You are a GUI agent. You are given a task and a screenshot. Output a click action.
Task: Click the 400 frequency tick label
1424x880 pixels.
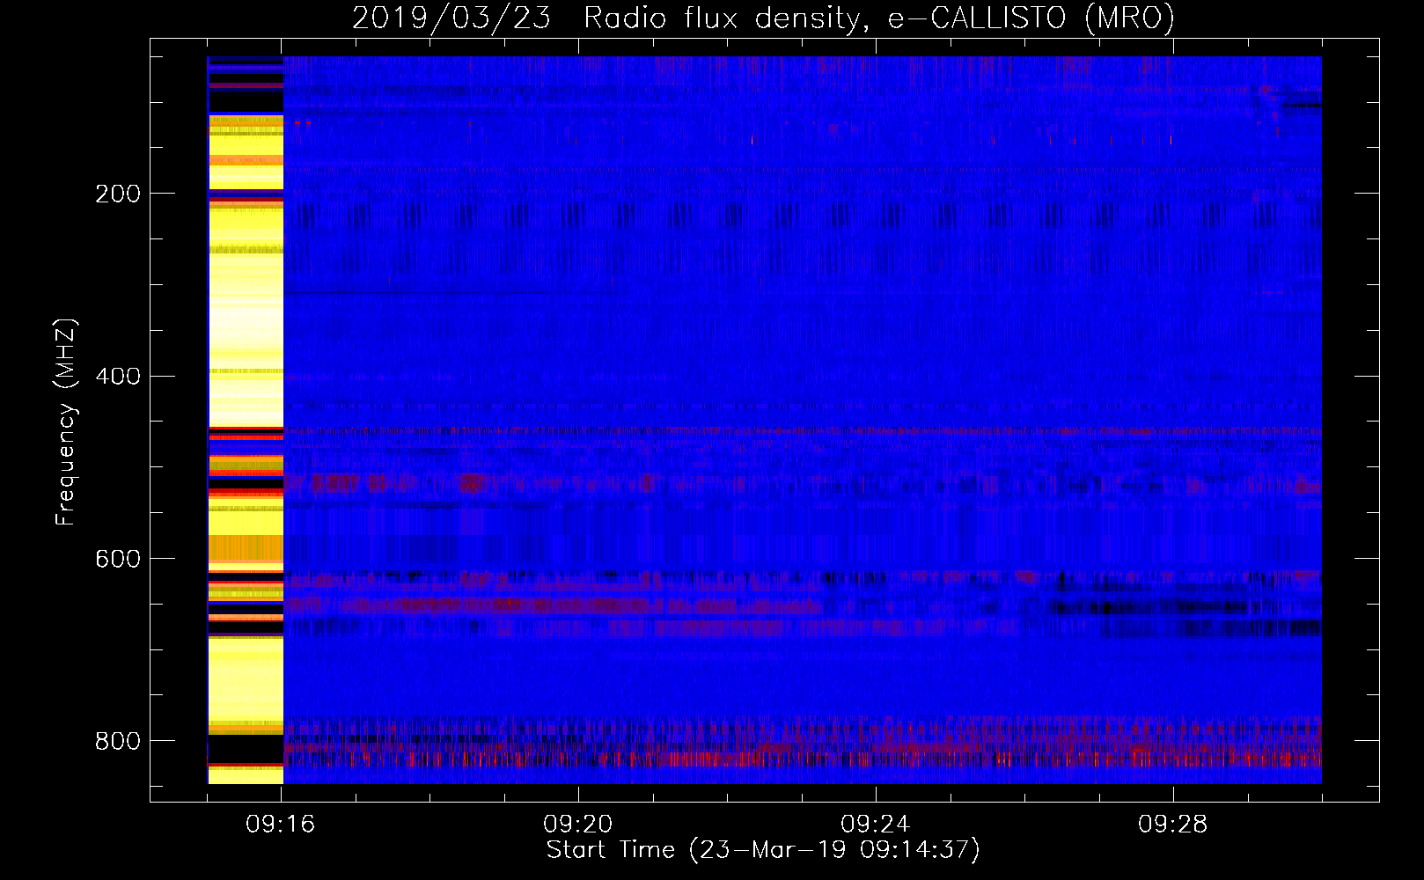pos(118,377)
